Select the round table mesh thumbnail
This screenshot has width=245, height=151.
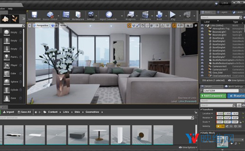[x=99, y=135]
